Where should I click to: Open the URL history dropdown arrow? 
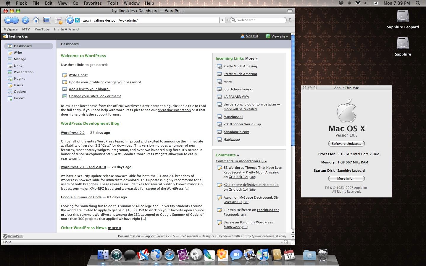point(222,20)
